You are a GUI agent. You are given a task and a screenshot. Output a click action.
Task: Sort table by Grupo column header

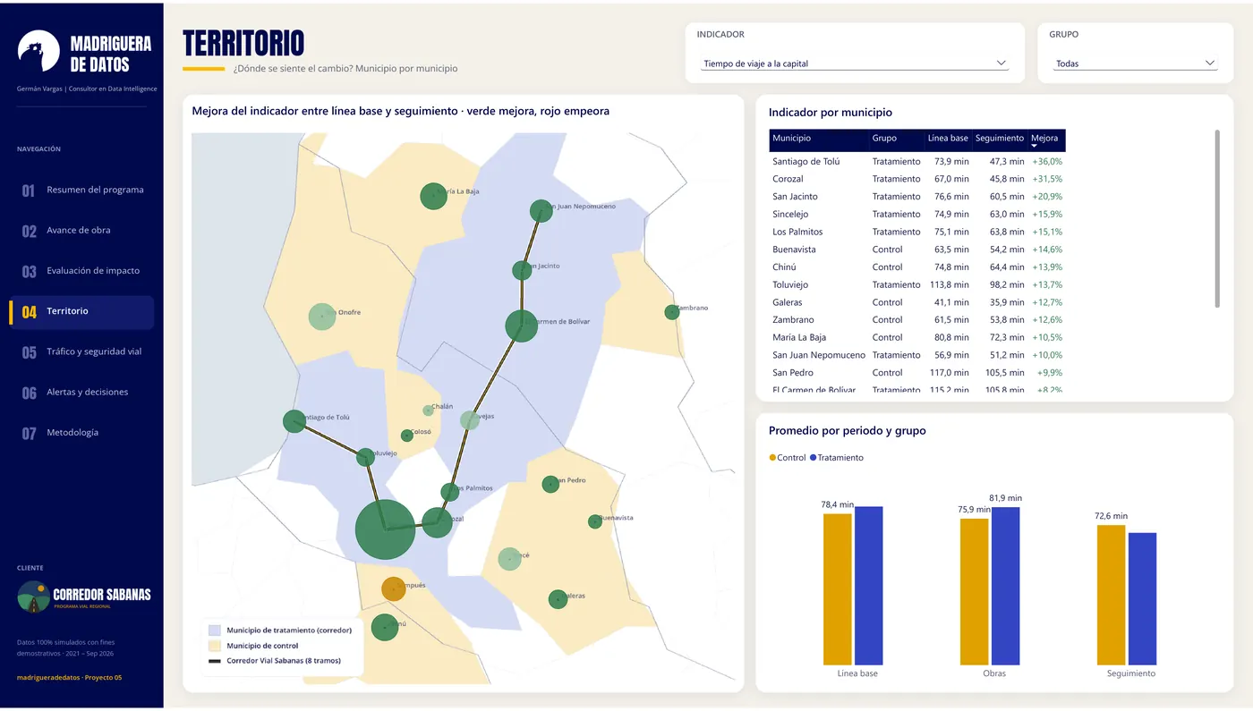coord(896,139)
